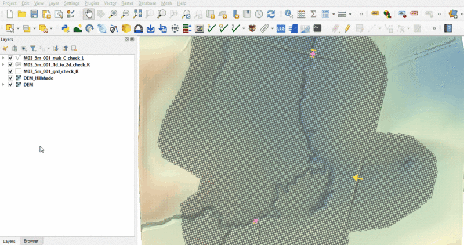The image size is (464, 245).
Task: Open the Raster menu
Action: (x=127, y=3)
